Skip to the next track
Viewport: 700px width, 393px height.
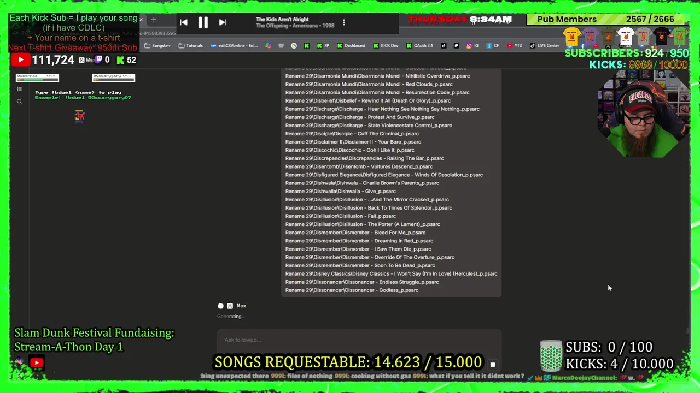[x=223, y=22]
